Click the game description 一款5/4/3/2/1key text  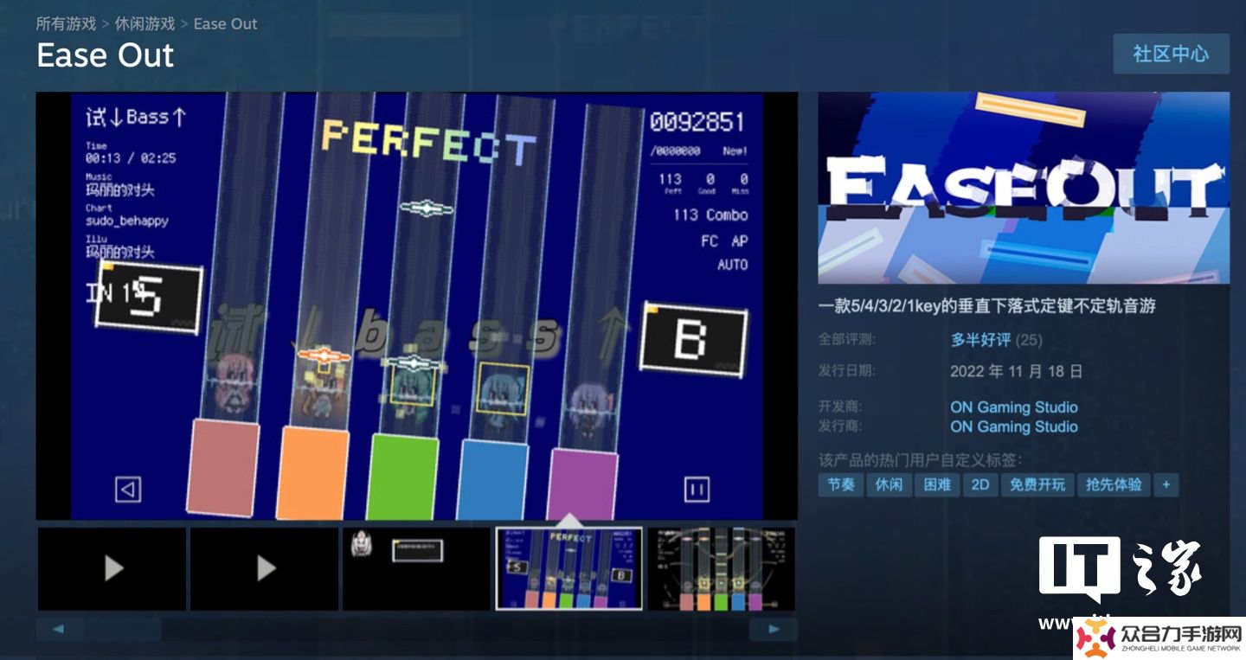coord(987,305)
